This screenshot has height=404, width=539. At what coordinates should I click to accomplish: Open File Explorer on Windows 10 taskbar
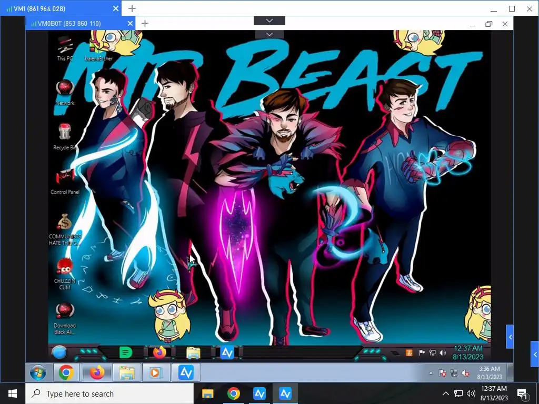pyautogui.click(x=207, y=393)
